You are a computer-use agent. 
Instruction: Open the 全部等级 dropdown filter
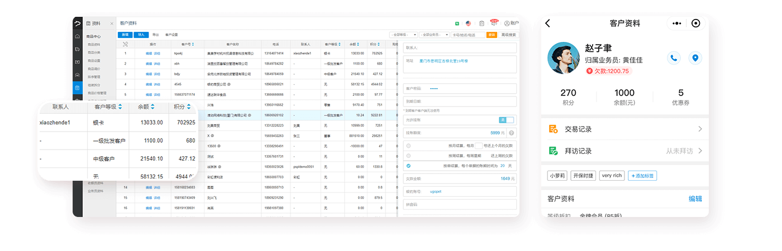coord(403,35)
